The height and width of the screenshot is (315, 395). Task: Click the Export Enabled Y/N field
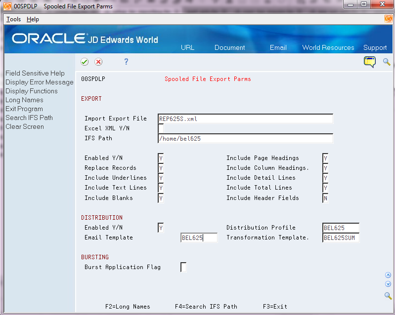click(x=161, y=158)
